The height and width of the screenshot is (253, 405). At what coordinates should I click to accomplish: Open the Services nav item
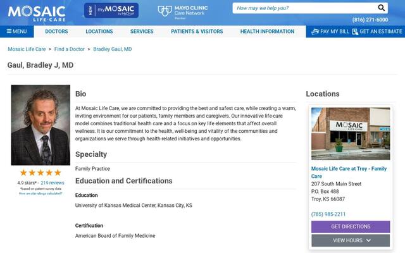pos(142,32)
